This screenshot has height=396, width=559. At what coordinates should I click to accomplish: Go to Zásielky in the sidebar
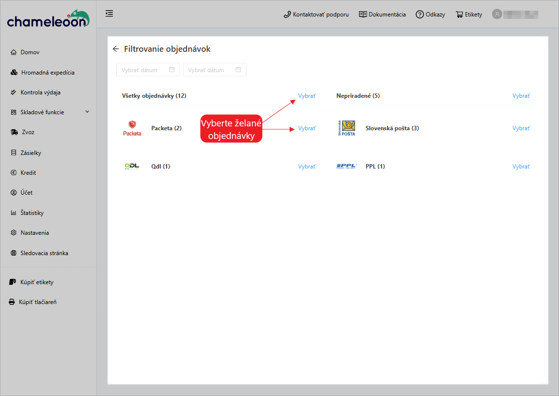pyautogui.click(x=31, y=153)
